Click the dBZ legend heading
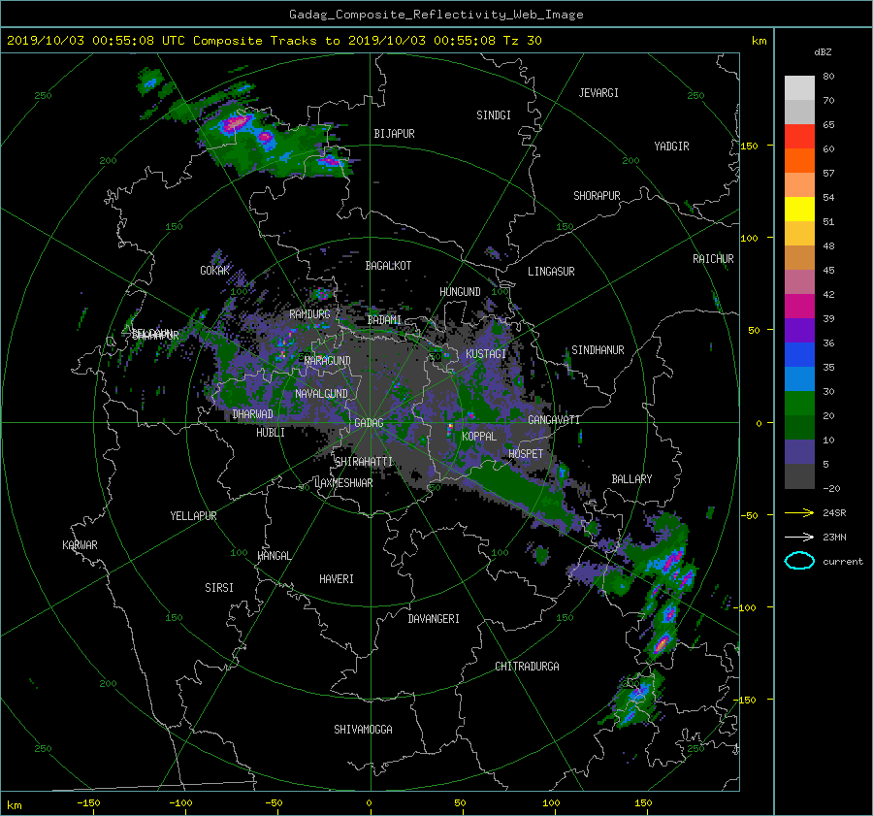This screenshot has width=873, height=816. pyautogui.click(x=823, y=52)
